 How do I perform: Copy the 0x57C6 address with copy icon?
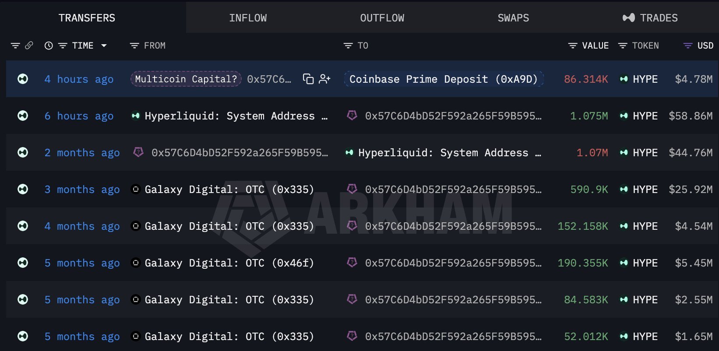[x=308, y=79]
